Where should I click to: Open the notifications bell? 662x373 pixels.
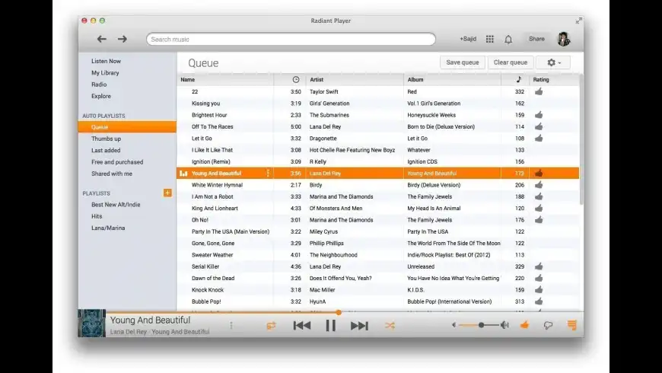click(508, 39)
